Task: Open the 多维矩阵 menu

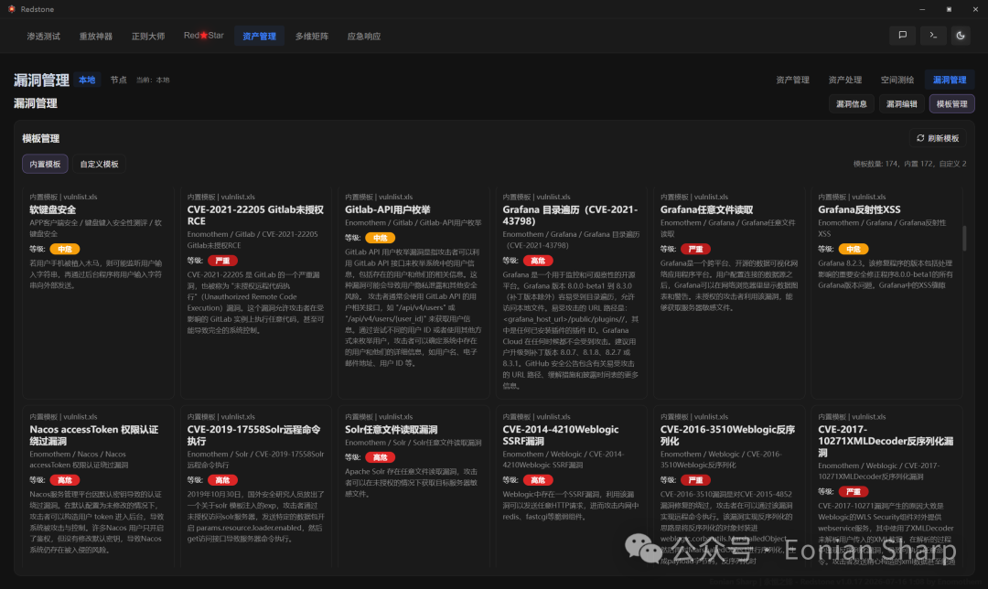Action: [x=312, y=36]
